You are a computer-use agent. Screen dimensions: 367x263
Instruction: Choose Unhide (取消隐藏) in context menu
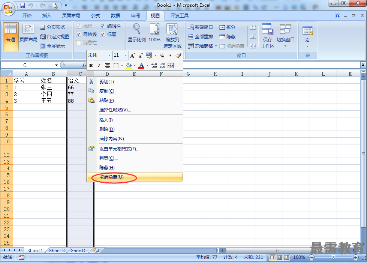pyautogui.click(x=135, y=177)
